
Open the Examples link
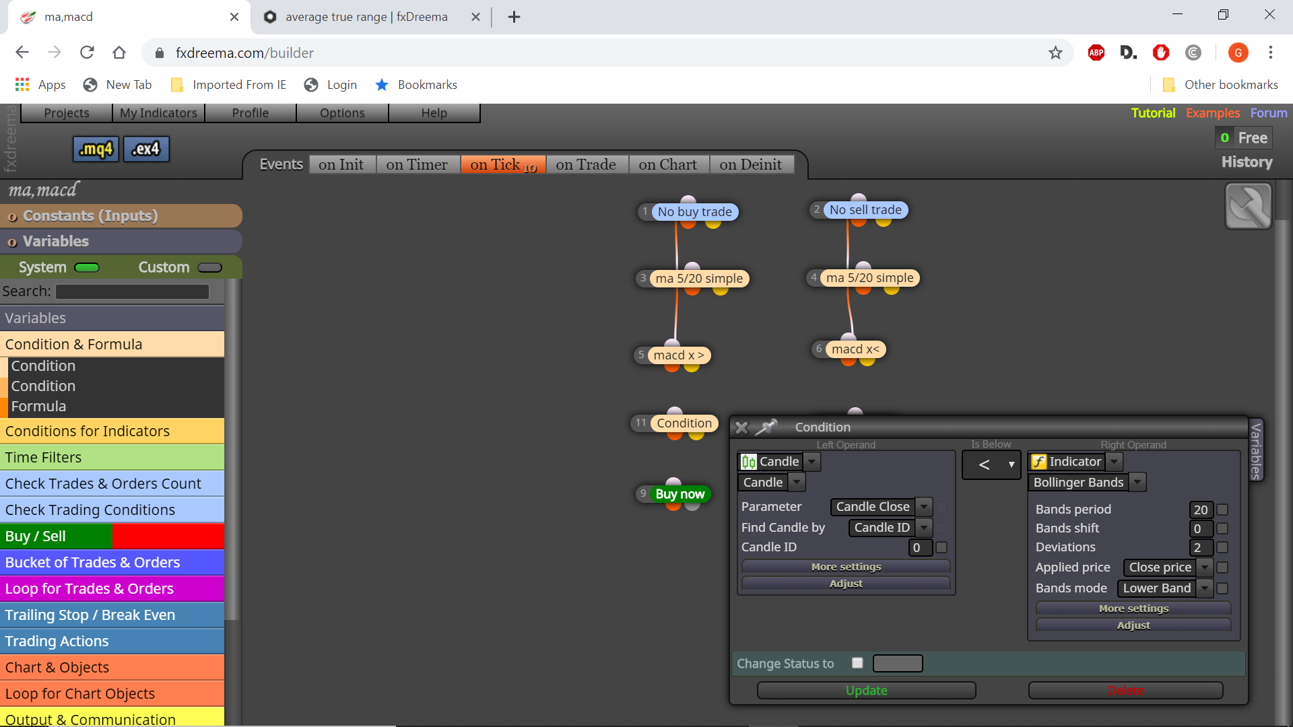1212,113
